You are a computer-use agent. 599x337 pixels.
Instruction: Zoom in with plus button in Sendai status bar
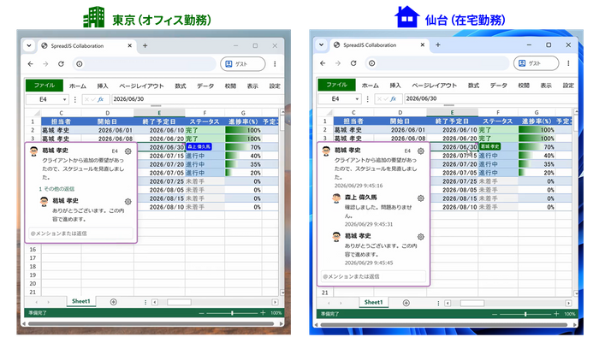point(556,314)
